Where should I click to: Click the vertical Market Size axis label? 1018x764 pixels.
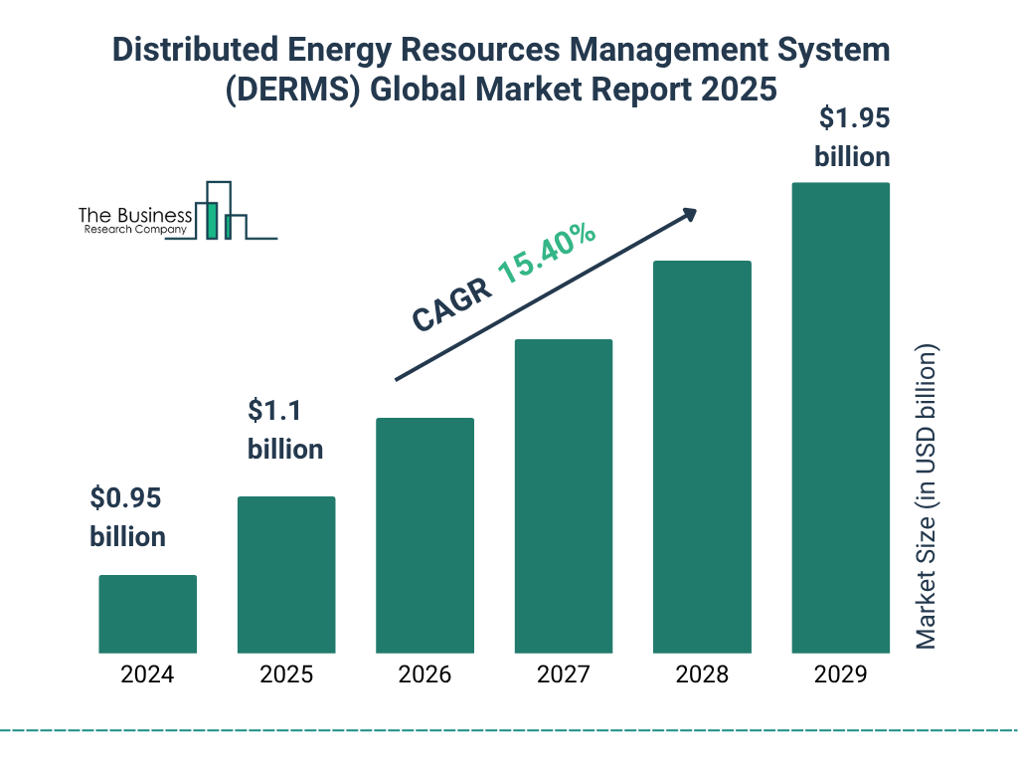pyautogui.click(x=927, y=497)
